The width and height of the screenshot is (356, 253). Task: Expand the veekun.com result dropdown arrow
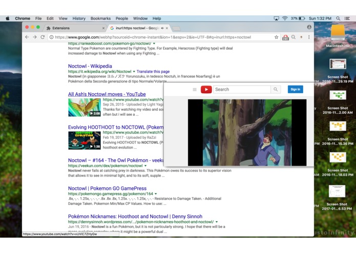(x=145, y=165)
